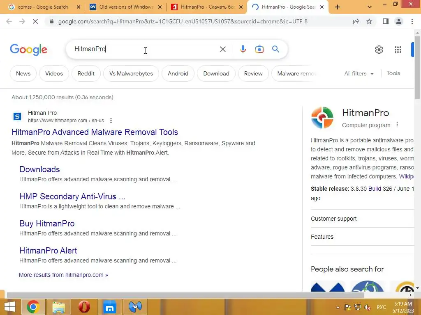Screen dimensions: 421x315
Task: Expand Features in knowledge panel
Action: 363,237
